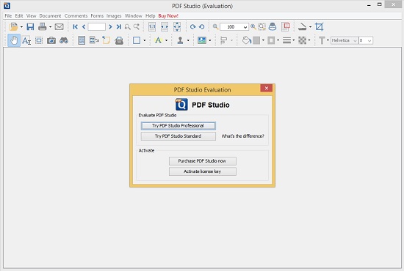
Task: Activate the marquee zoom tool
Action: click(x=262, y=26)
